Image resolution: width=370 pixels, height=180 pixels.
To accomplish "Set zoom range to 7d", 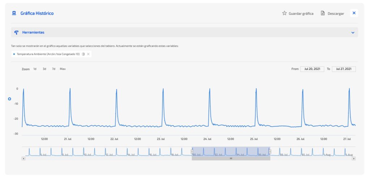I will [x=54, y=69].
